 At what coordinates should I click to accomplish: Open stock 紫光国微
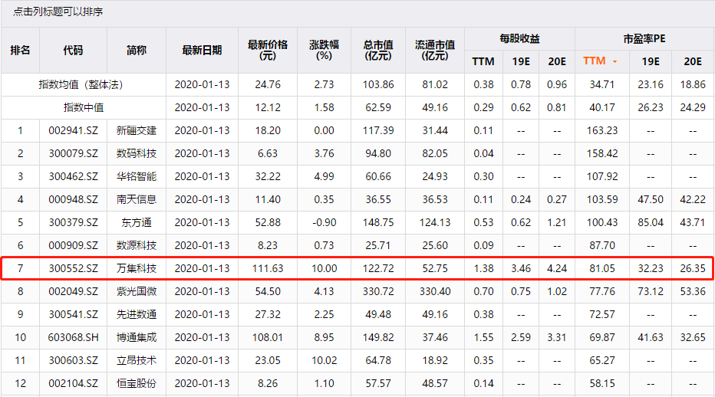click(137, 291)
